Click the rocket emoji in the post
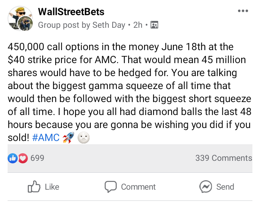Image resolution: width=260 pixels, height=203 pixels. [x=68, y=138]
